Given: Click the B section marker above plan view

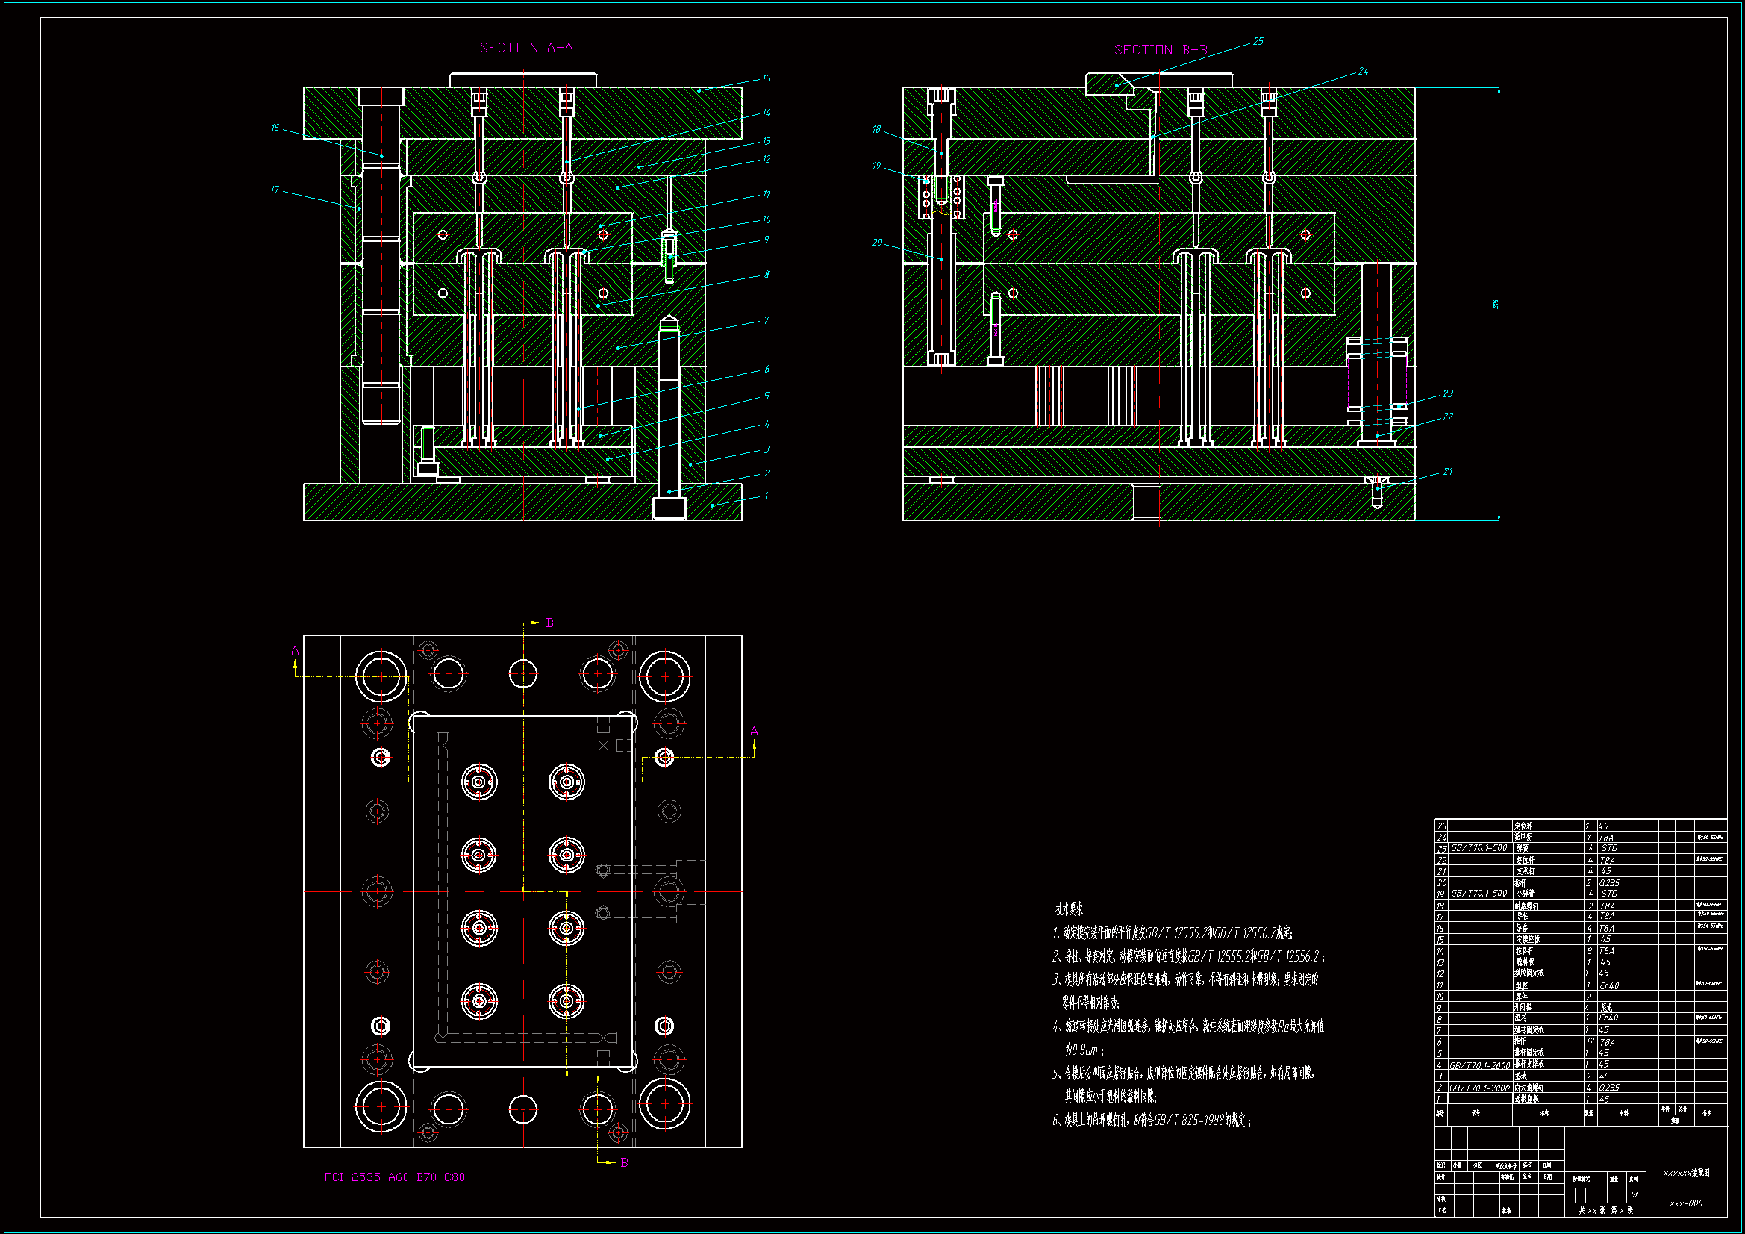Looking at the screenshot, I should pos(549,623).
